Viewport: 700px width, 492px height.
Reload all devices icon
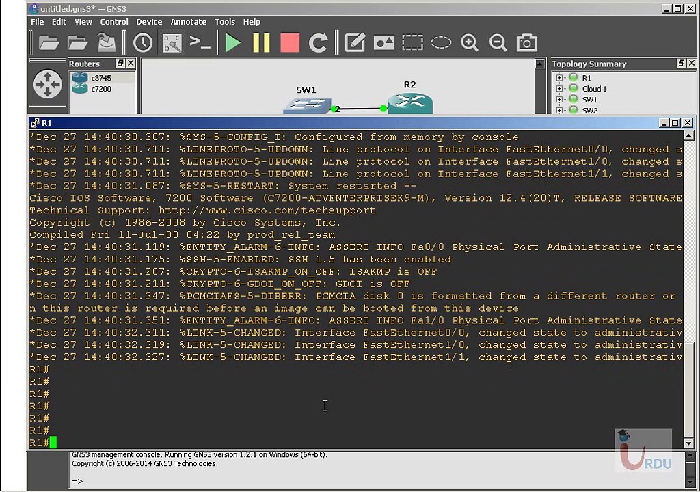click(319, 43)
